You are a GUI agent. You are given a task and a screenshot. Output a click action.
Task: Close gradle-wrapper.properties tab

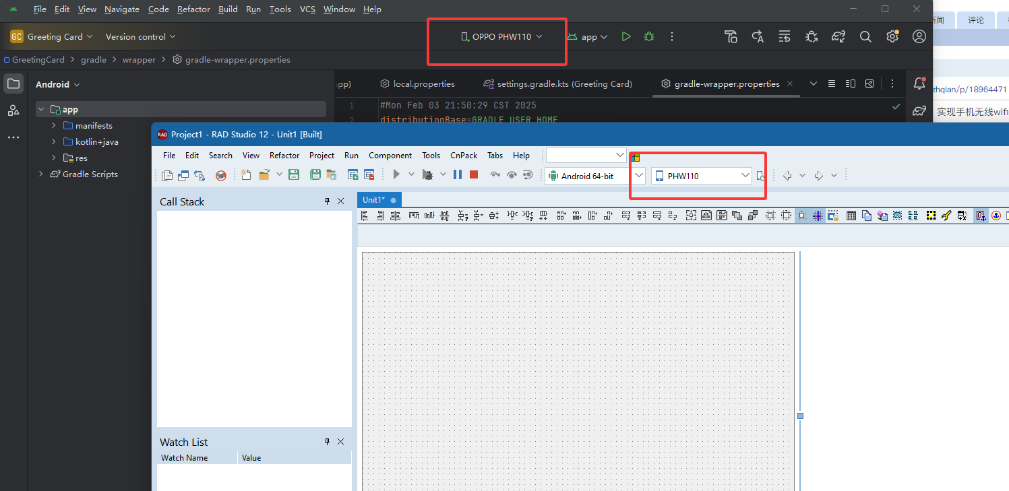coord(790,84)
